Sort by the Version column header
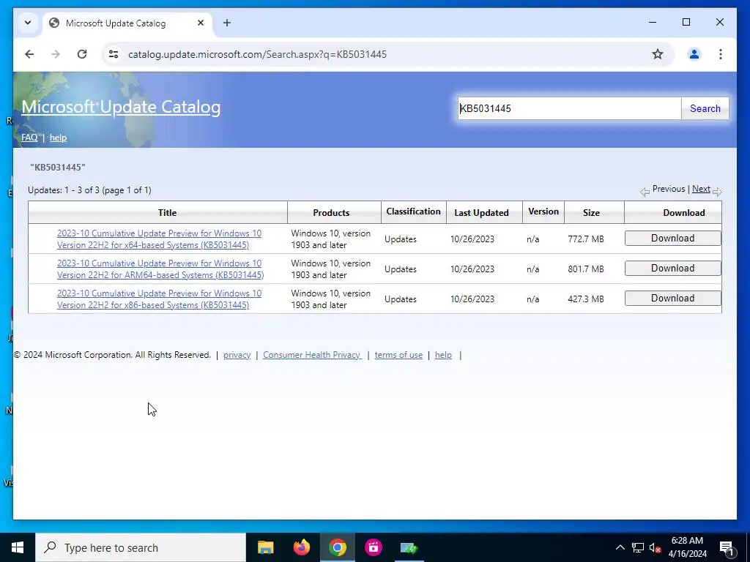This screenshot has width=750, height=562. coord(543,211)
